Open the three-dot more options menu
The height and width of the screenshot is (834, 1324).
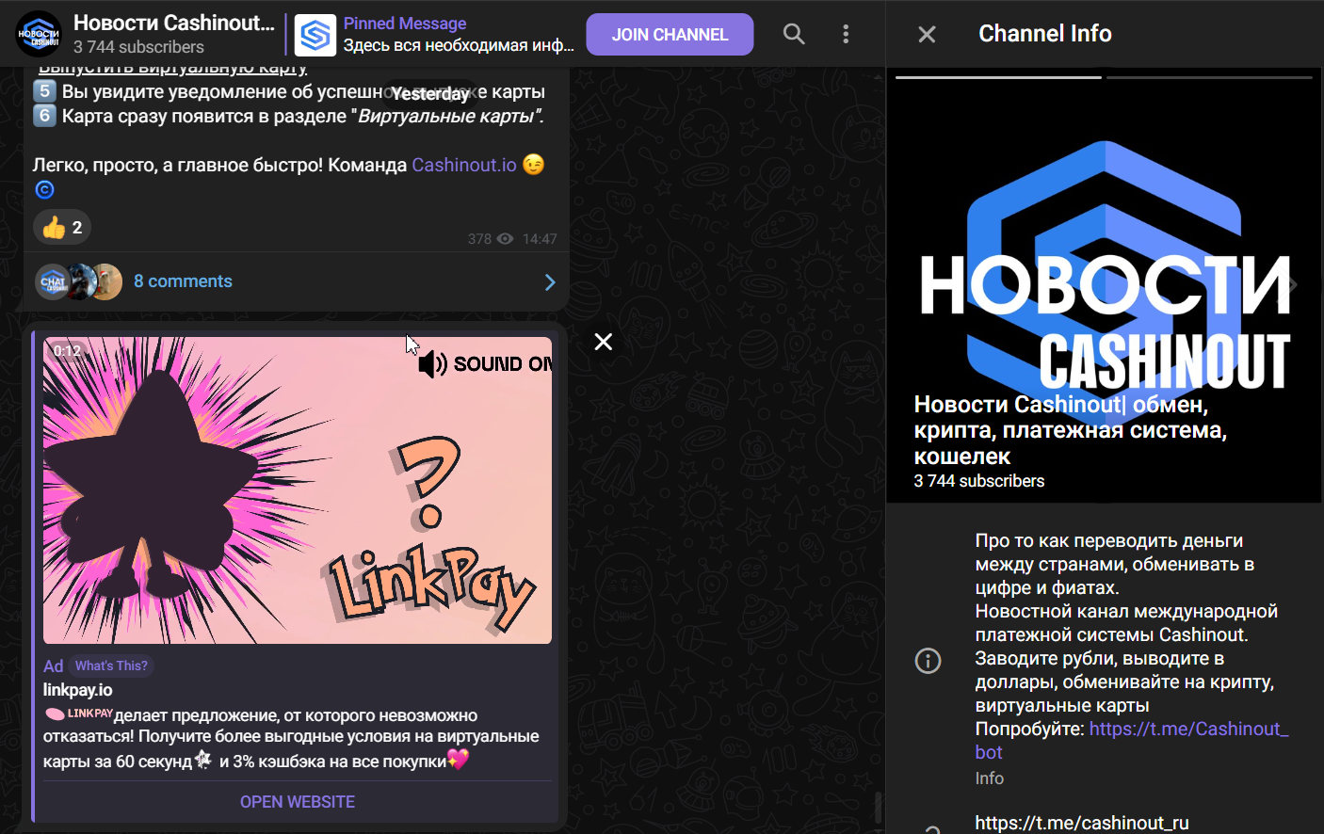(x=846, y=34)
